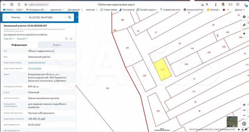This screenshot has width=249, height=132.
Task: Click the drawing/marker tool icon on map
Action: (x=244, y=33)
